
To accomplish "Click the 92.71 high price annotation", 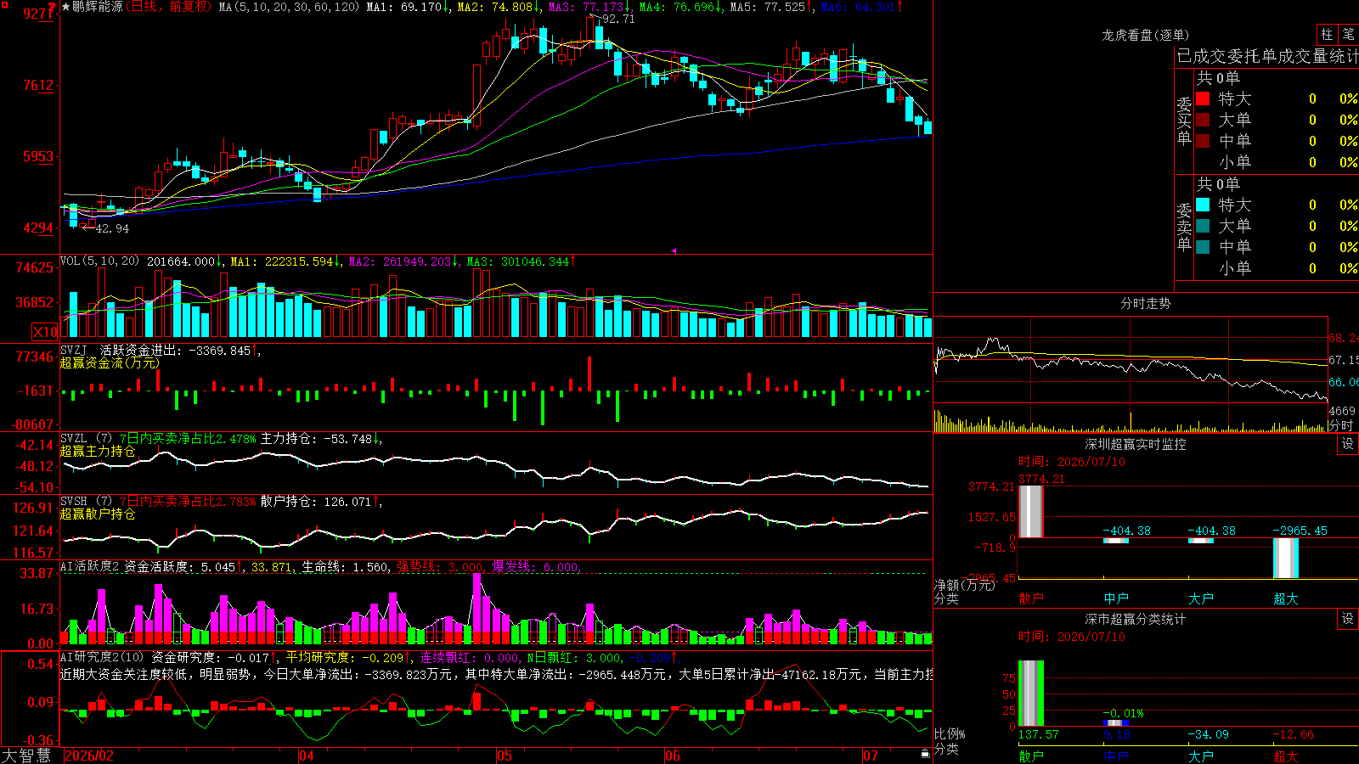I will tap(617, 19).
